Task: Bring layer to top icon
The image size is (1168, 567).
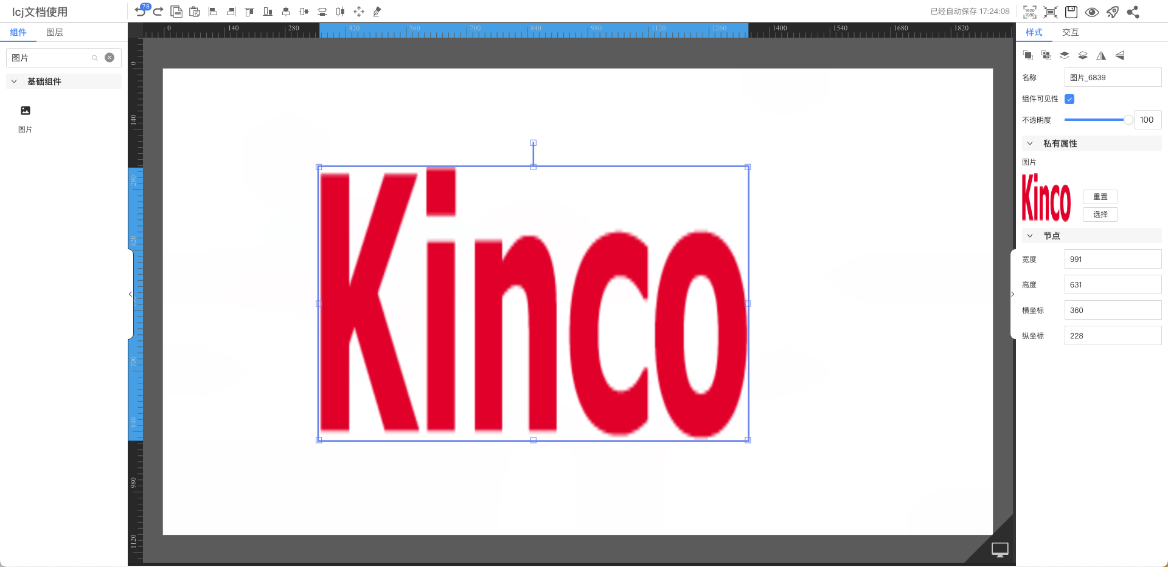Action: tap(1065, 55)
